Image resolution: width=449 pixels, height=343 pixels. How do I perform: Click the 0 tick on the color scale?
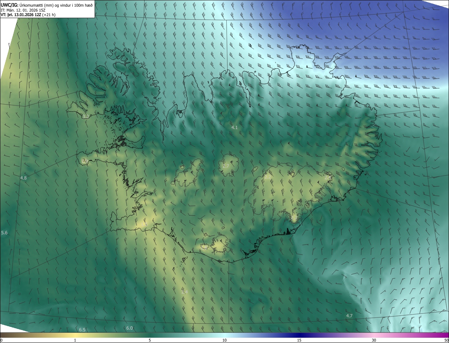1,341
